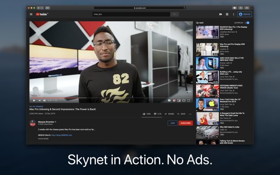Viewport: 280px width, 175px height.
Task: Open the YouTube apps grid icon
Action: [227, 14]
